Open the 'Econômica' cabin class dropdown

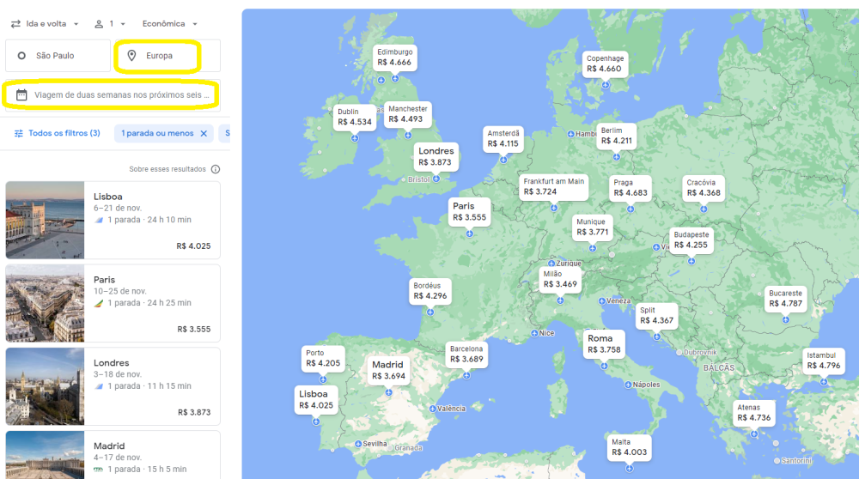170,24
